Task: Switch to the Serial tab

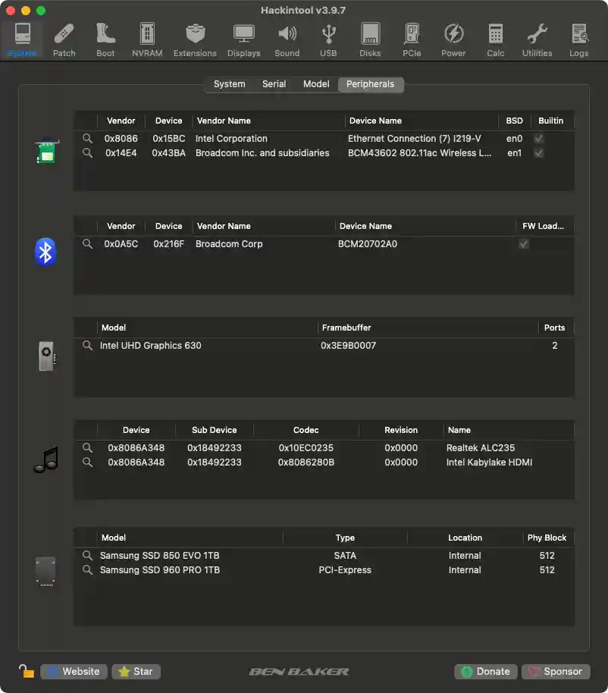Action: point(274,84)
